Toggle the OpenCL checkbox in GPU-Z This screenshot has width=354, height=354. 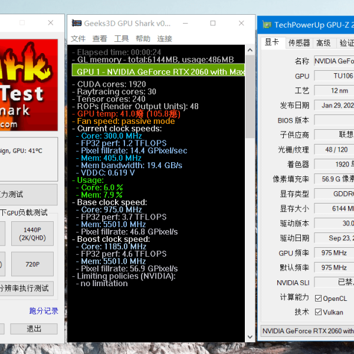pyautogui.click(x=319, y=298)
